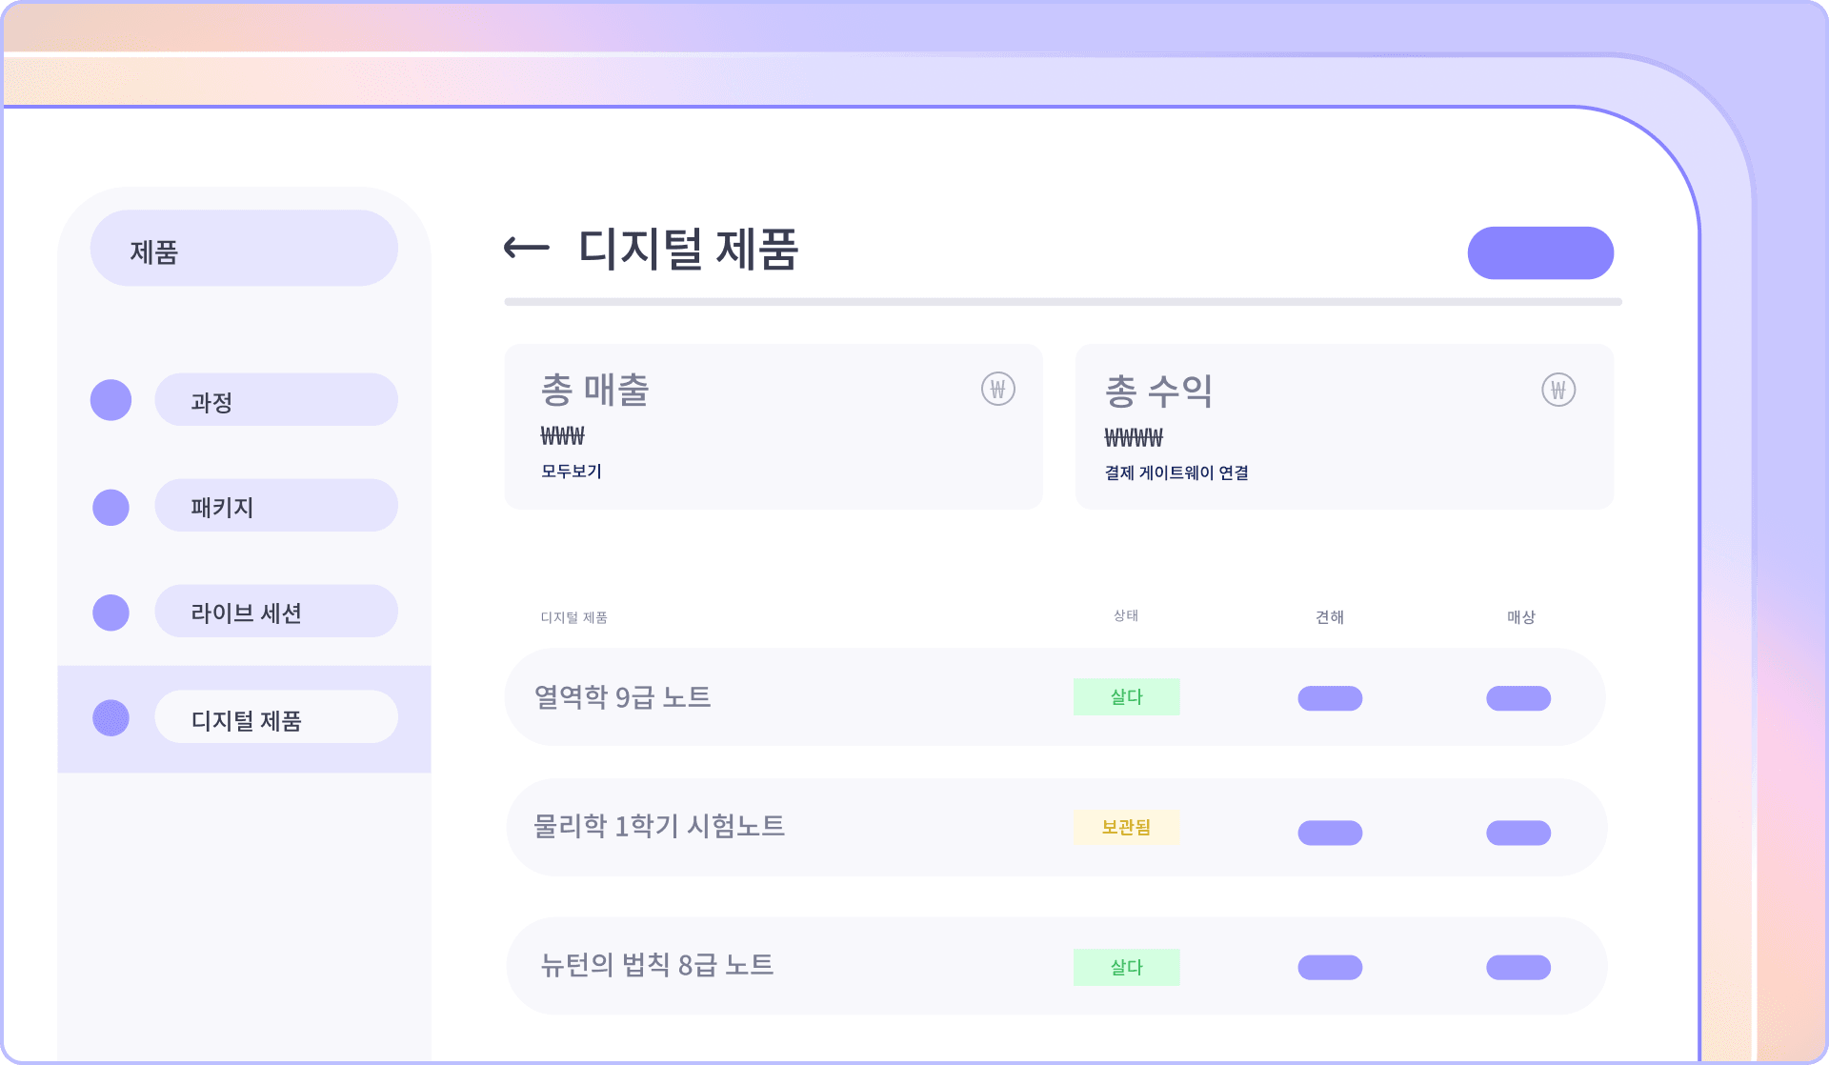Viewport: 1829px width, 1065px height.
Task: Click the circle icon next to 과정
Action: (x=111, y=400)
